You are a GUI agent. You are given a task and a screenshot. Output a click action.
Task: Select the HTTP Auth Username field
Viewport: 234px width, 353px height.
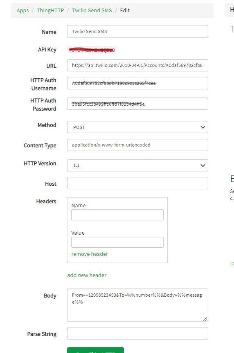click(x=137, y=83)
